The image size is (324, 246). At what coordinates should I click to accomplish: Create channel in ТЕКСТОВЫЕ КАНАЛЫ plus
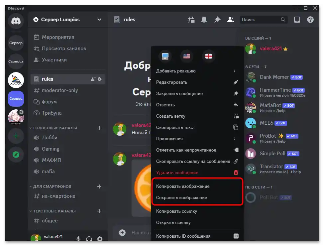pos(99,211)
